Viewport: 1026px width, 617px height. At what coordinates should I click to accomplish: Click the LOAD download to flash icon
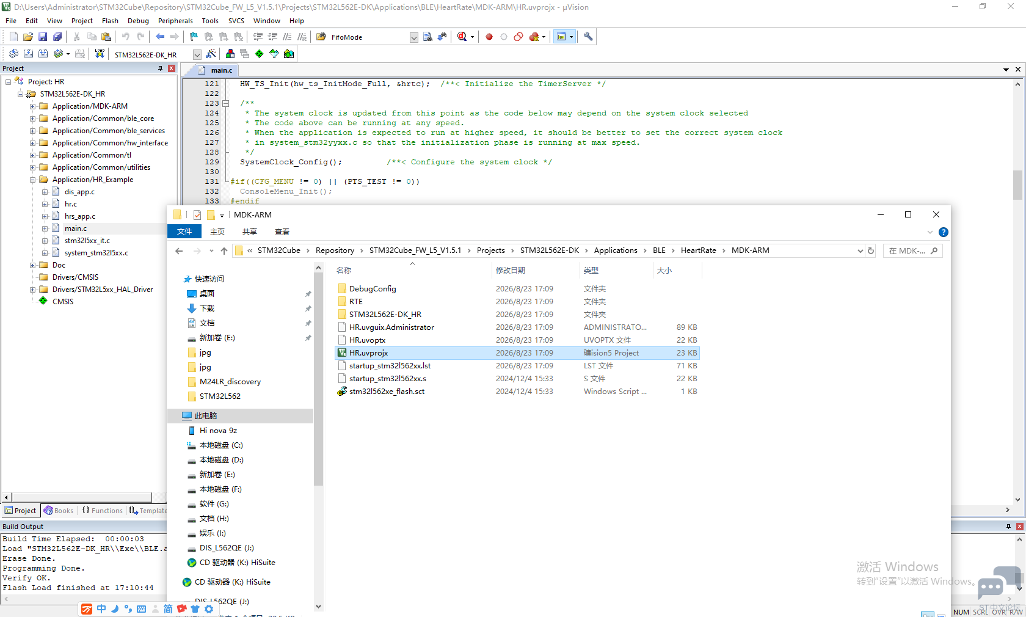tap(100, 54)
